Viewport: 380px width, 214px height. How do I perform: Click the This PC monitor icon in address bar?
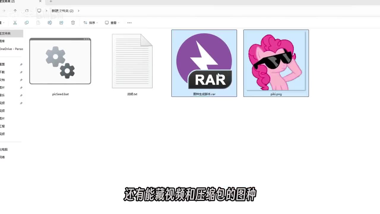coord(39,11)
